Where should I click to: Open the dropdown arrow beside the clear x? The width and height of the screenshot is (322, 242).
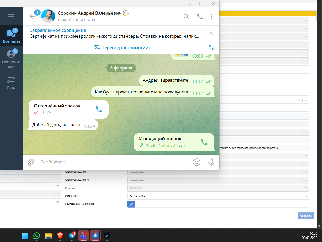pyautogui.click(x=306, y=100)
